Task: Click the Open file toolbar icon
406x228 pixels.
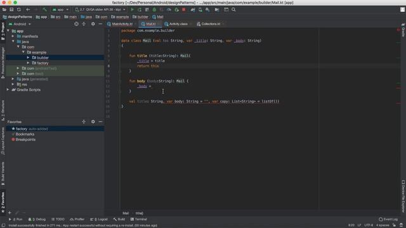Action: click(x=4, y=9)
